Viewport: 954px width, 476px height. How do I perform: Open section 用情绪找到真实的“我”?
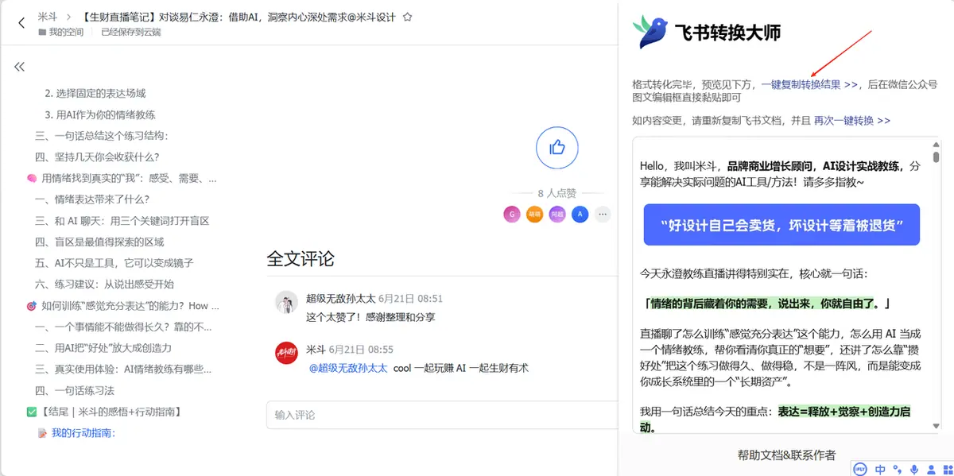pyautogui.click(x=122, y=178)
